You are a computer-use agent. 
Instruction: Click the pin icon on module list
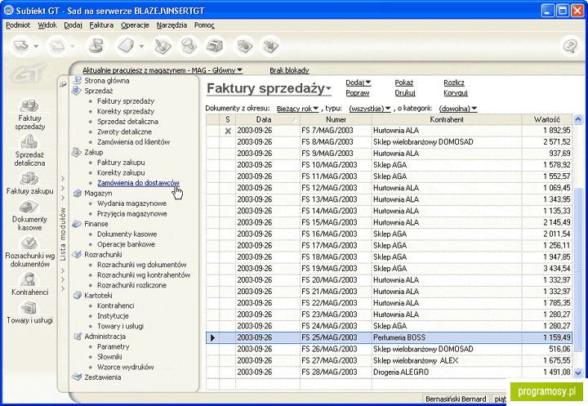(63, 84)
